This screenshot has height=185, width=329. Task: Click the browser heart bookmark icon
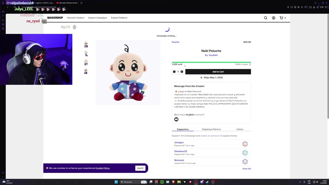[305, 7]
